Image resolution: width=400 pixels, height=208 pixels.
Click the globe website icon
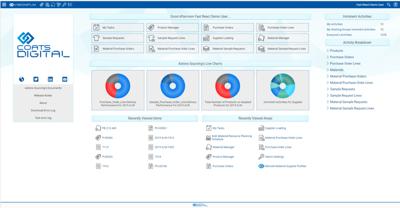pos(21,79)
